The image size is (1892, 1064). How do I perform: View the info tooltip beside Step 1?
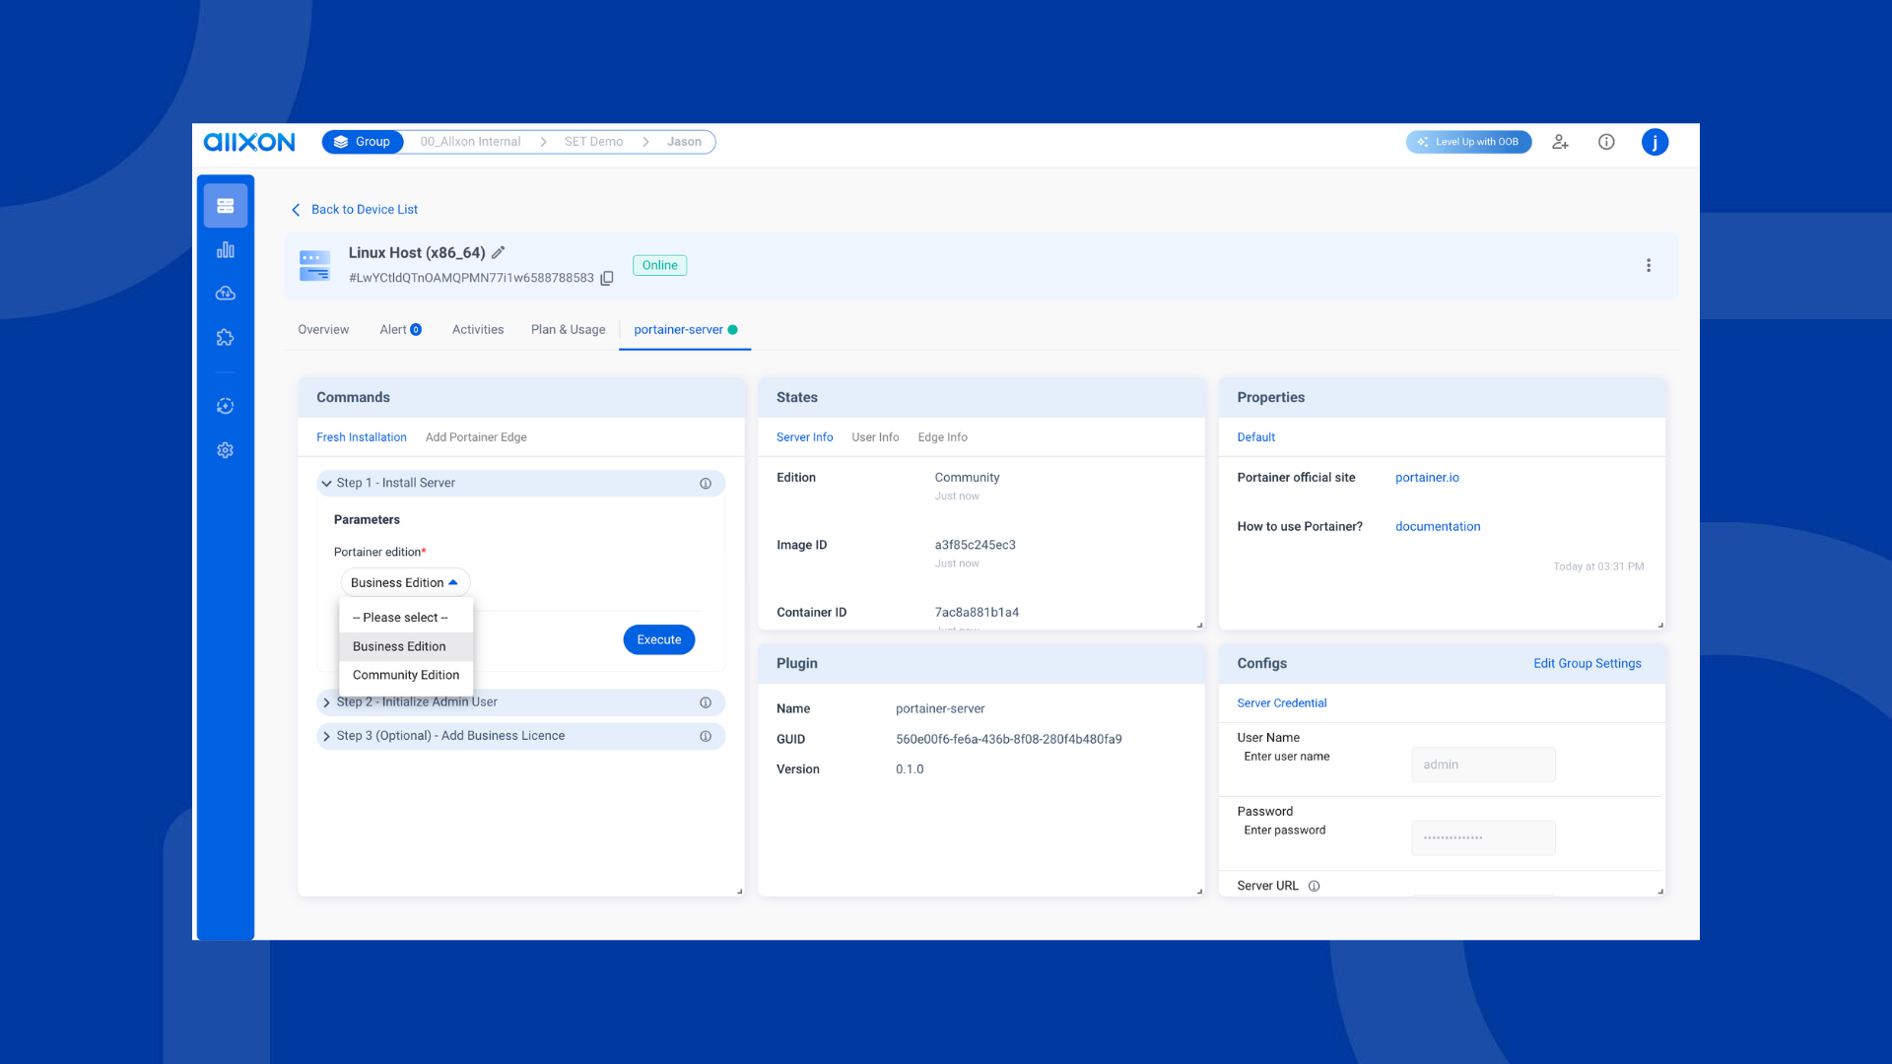pos(706,483)
